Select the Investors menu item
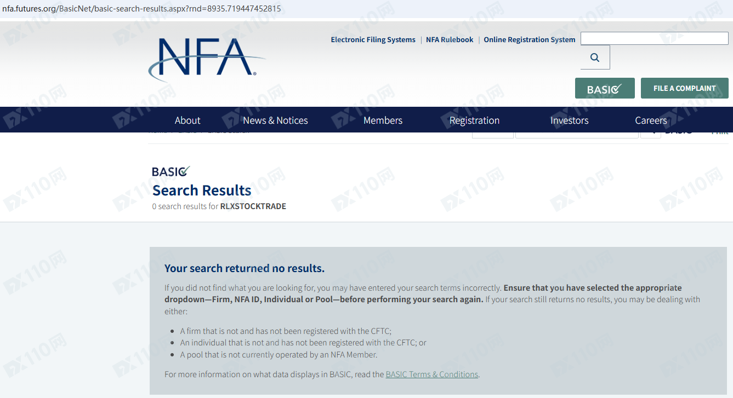Screen dimensions: 733x398 (x=569, y=120)
